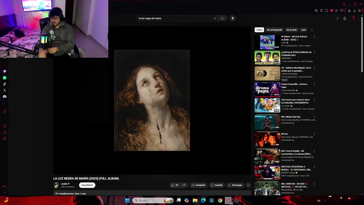Screen dimensions: 364x205
Task: Open browser downloads icon
Action: [354, 11]
